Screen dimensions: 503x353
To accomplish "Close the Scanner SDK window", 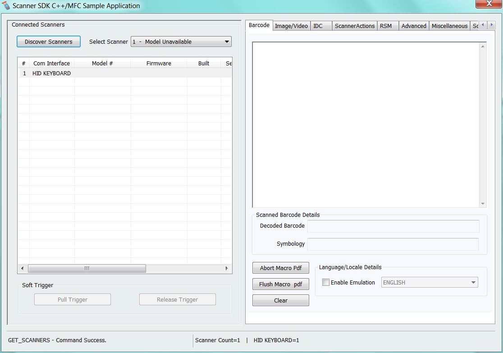I will pos(488,4).
